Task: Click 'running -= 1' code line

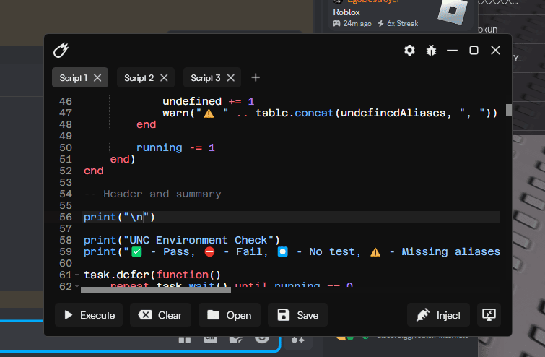Action: point(175,147)
